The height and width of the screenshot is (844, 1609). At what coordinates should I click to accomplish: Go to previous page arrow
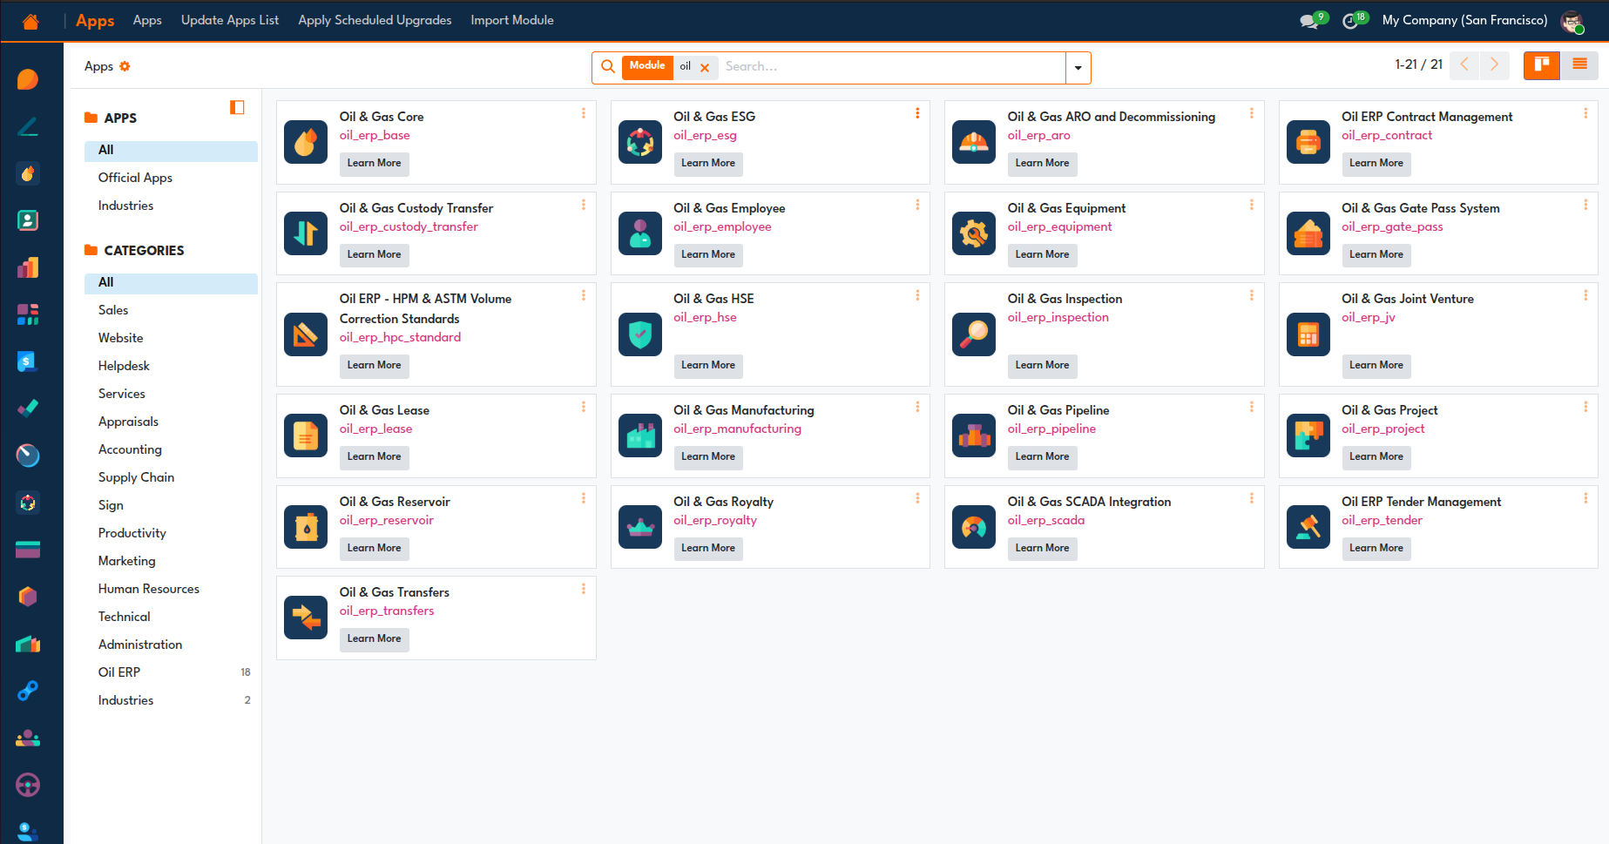[x=1464, y=64]
